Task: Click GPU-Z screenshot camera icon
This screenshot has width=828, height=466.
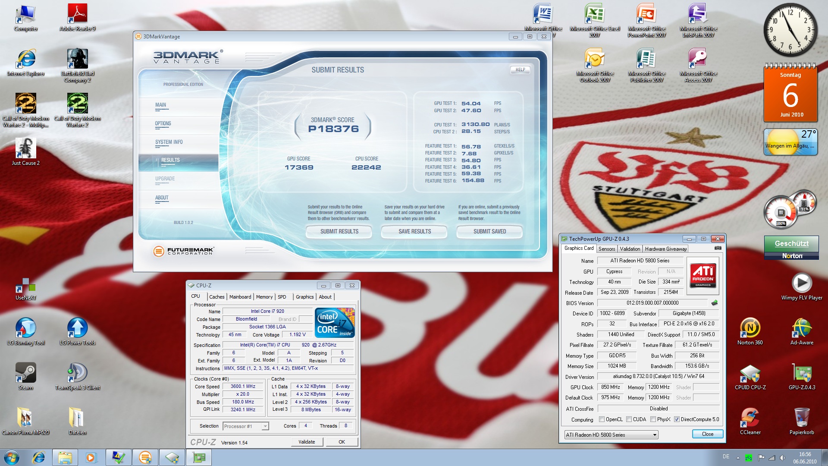Action: point(718,248)
